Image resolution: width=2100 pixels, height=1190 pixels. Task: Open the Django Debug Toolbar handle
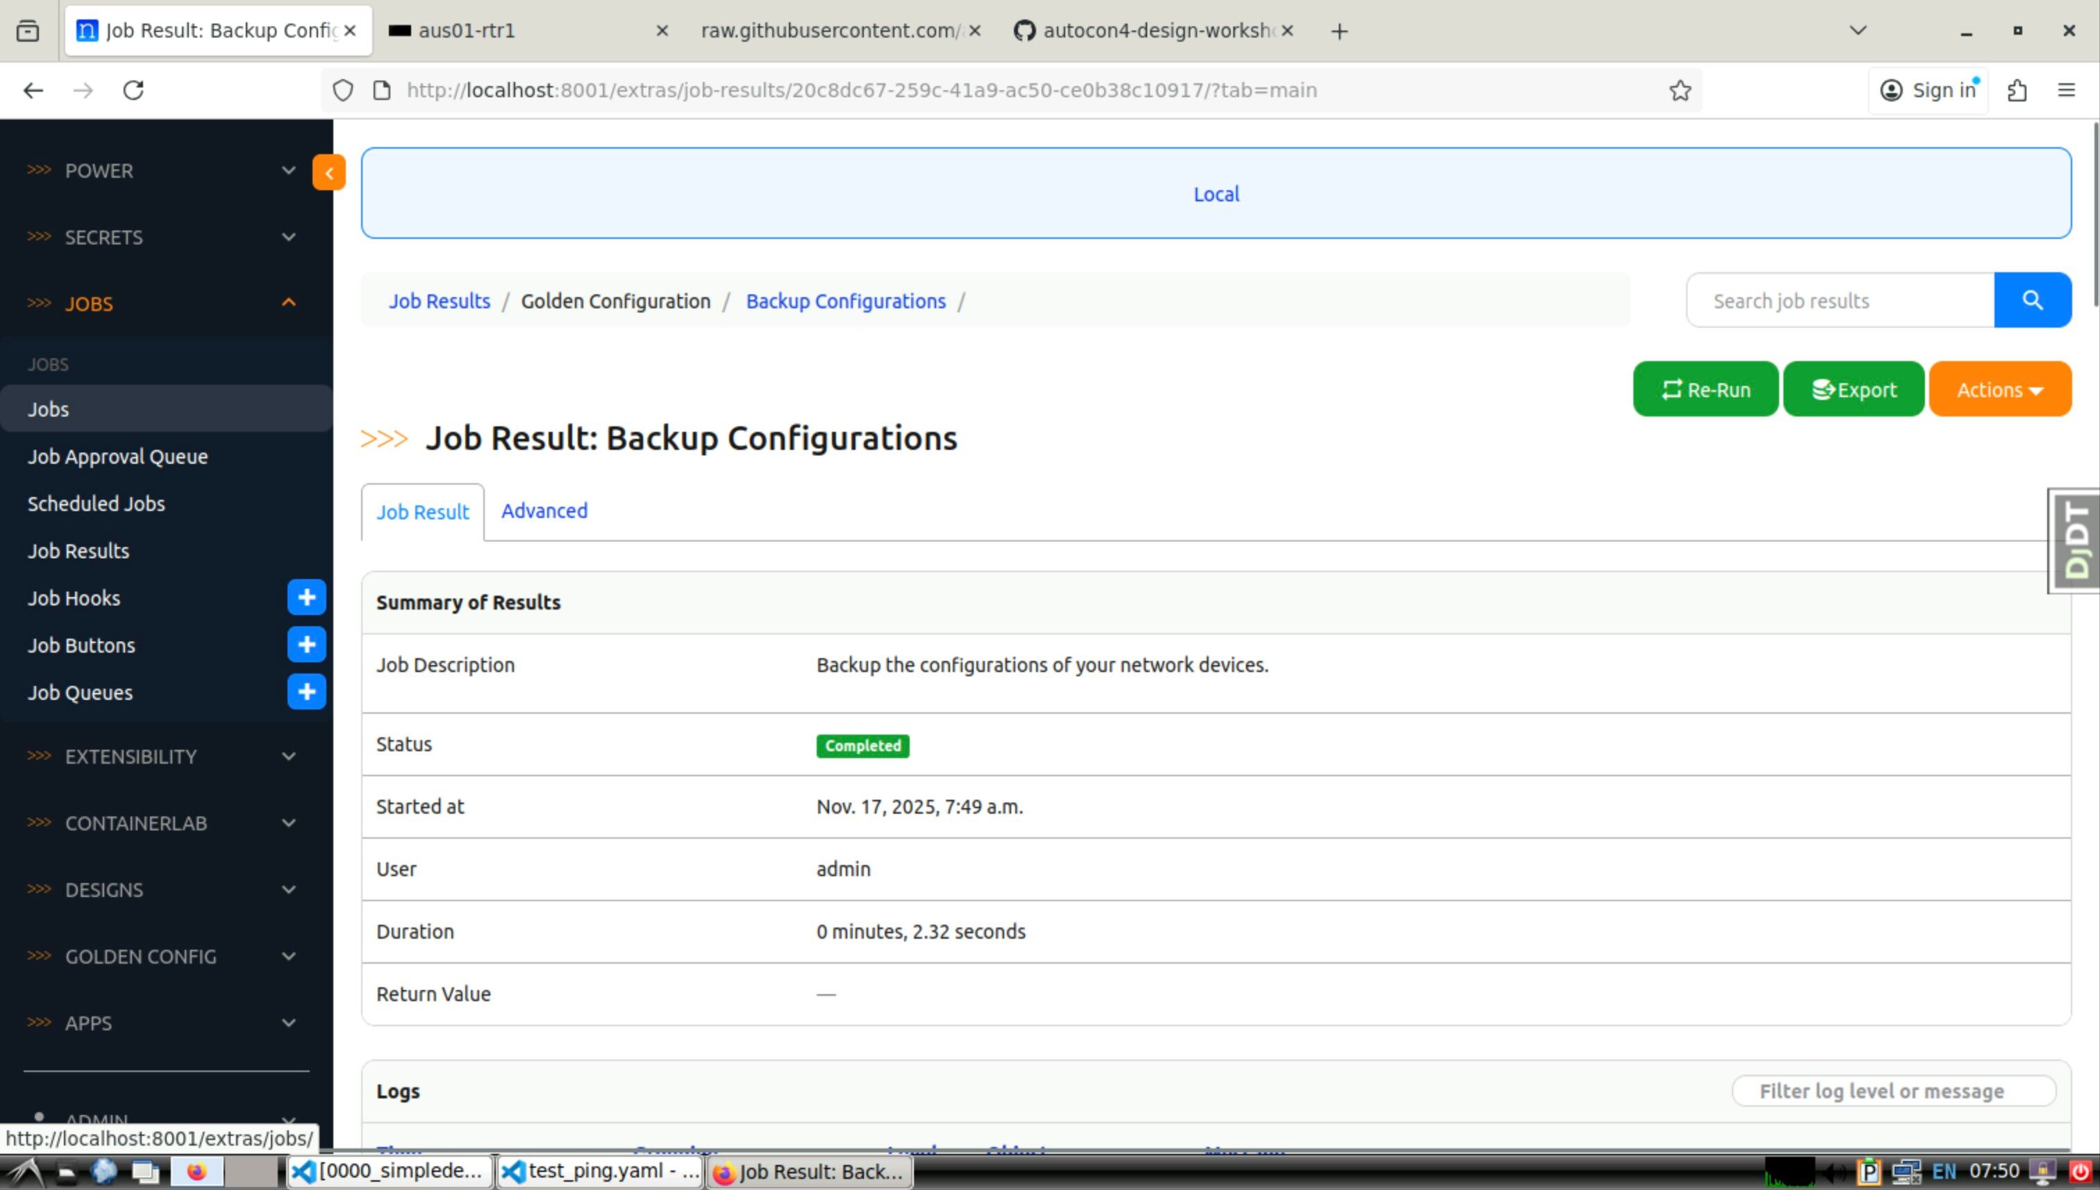tap(2076, 541)
